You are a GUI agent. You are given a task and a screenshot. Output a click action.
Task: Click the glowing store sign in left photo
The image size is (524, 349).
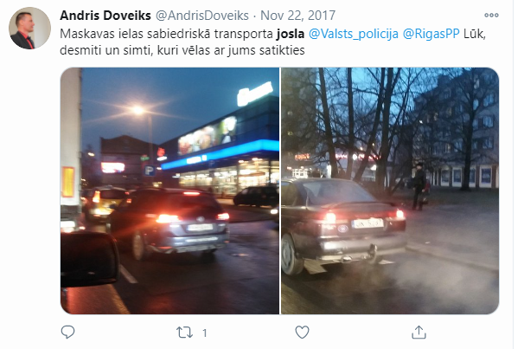(254, 93)
